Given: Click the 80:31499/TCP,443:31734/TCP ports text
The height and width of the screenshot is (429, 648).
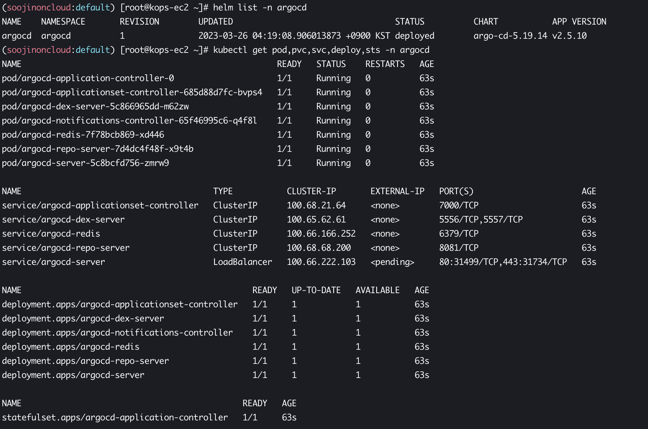Looking at the screenshot, I should [x=503, y=262].
